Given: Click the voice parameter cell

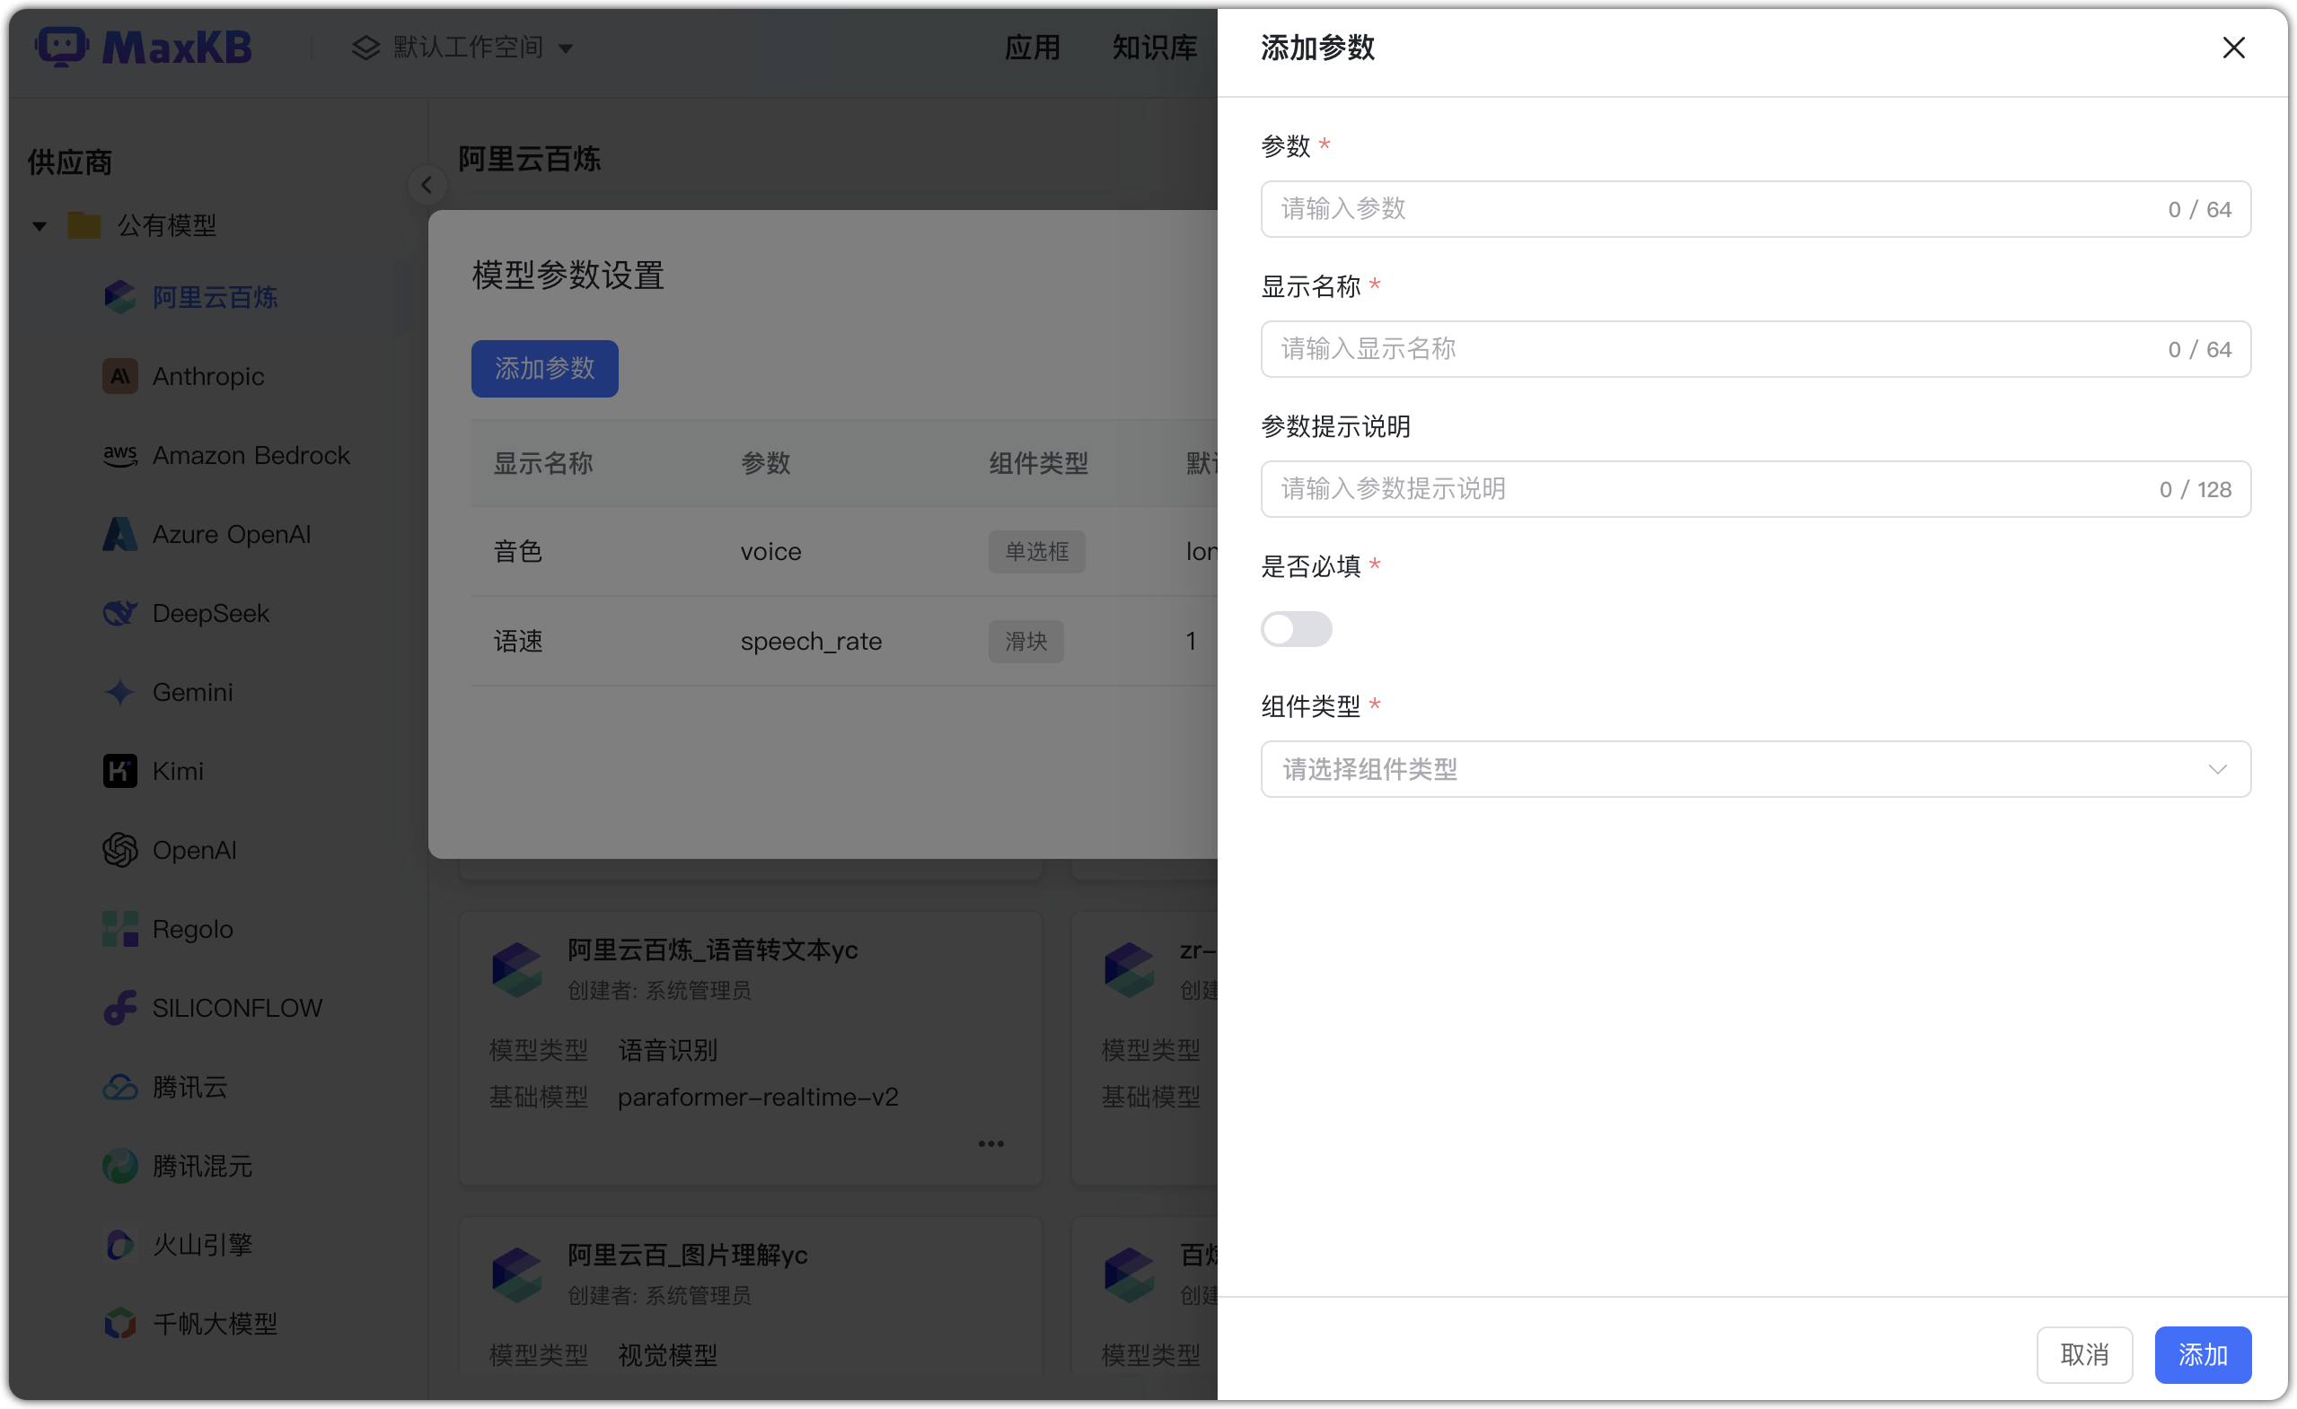Looking at the screenshot, I should pos(771,552).
